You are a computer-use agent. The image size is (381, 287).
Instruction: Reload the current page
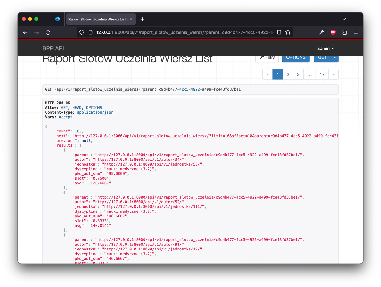[48, 32]
